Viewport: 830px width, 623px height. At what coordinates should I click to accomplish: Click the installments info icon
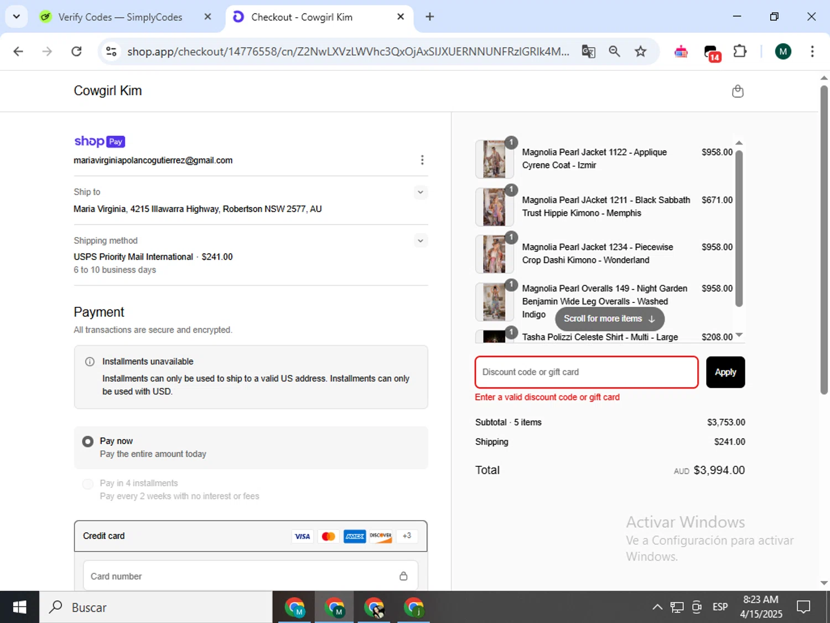(90, 362)
